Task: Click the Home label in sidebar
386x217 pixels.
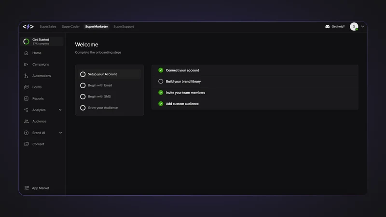Action: [x=37, y=53]
